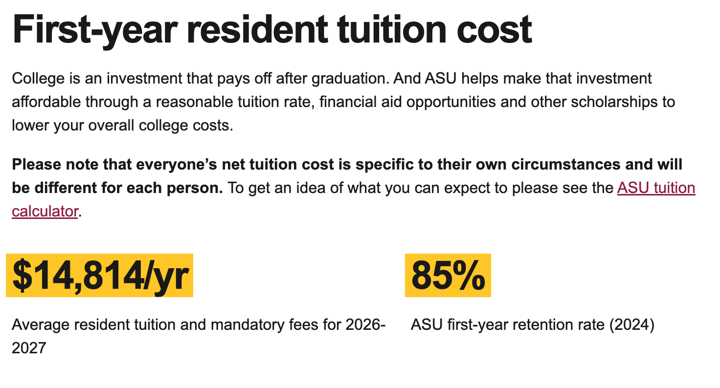Image resolution: width=720 pixels, height=388 pixels.
Task: Click the highlighted $14,814/yr tuition figure
Action: (100, 276)
